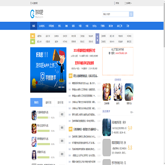Click the 9.0 rating score
Image resolution: width=165 pixels, height=165 pixels.
pyautogui.click(x=130, y=128)
